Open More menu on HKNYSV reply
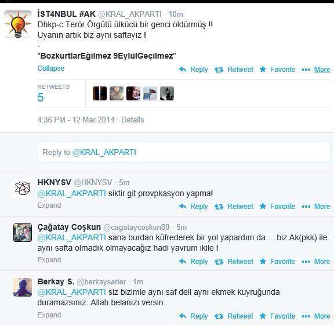This screenshot has height=325, width=334. click(316, 206)
